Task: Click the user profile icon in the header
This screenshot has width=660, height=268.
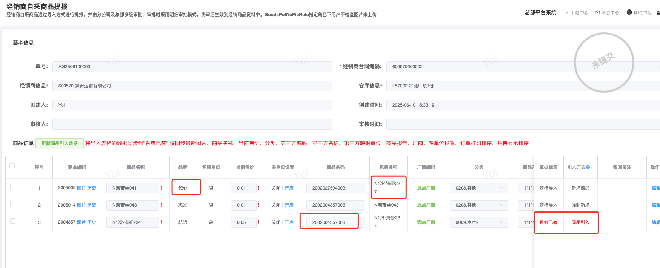Action: coord(658,13)
